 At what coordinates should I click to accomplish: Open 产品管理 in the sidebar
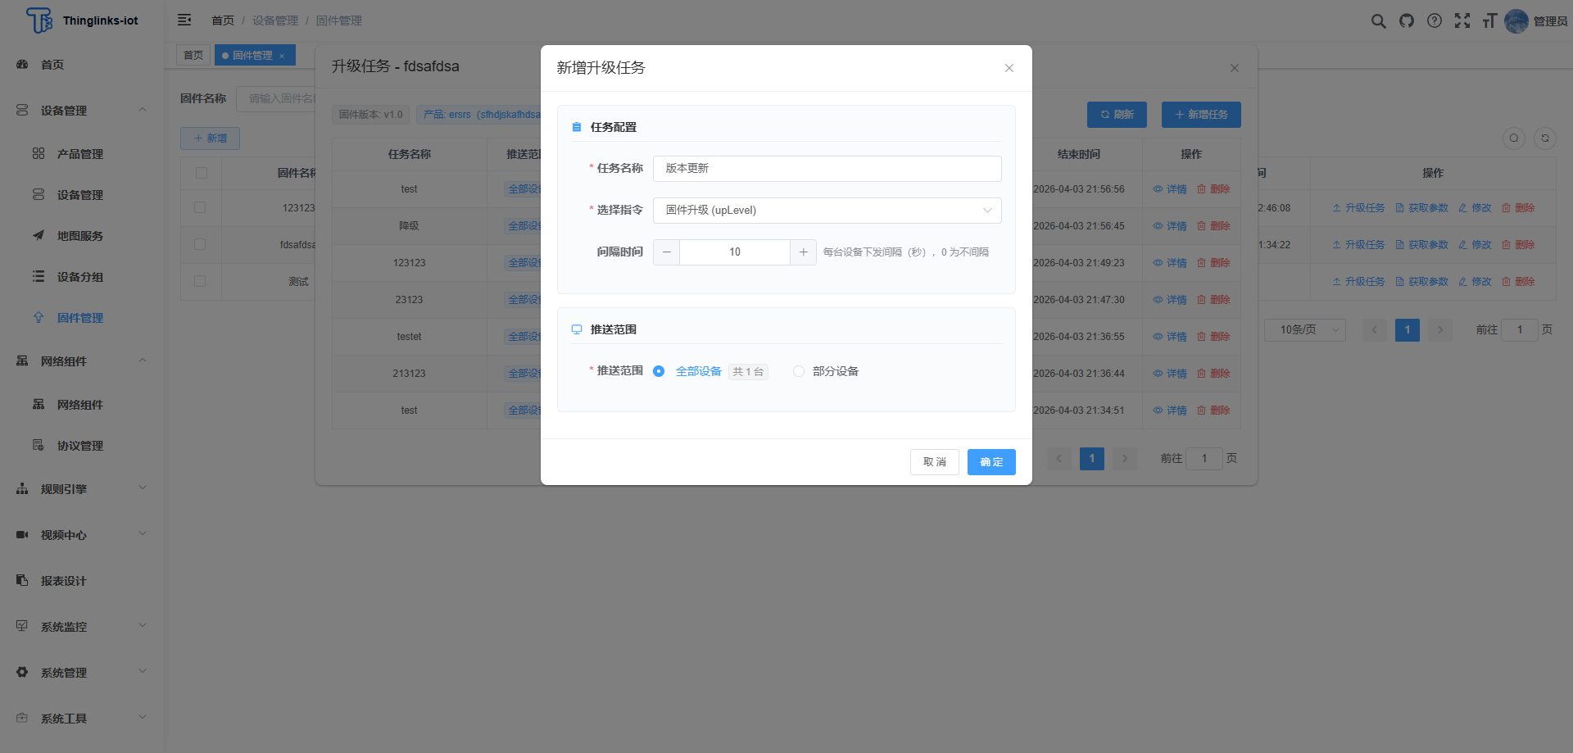[x=80, y=154]
